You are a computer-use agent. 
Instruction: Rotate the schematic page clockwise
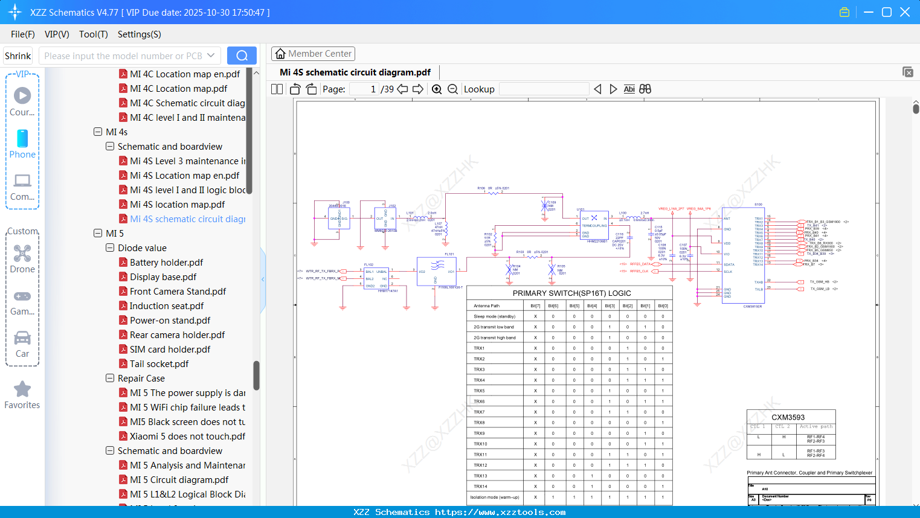click(310, 88)
